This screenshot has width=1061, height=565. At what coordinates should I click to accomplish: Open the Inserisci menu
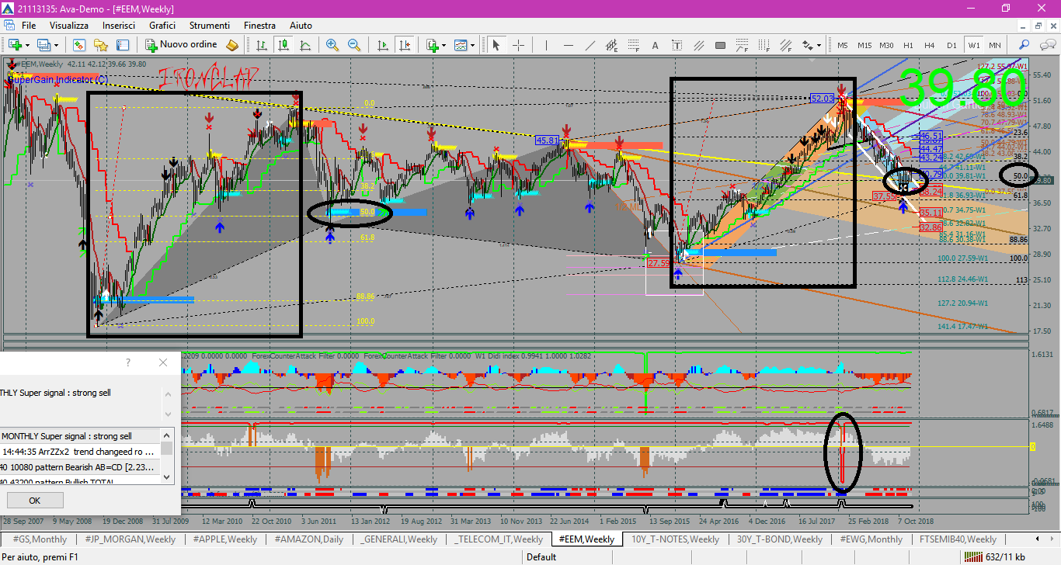119,26
